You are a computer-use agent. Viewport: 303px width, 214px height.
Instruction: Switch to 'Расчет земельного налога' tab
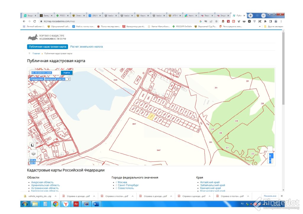tap(86, 47)
